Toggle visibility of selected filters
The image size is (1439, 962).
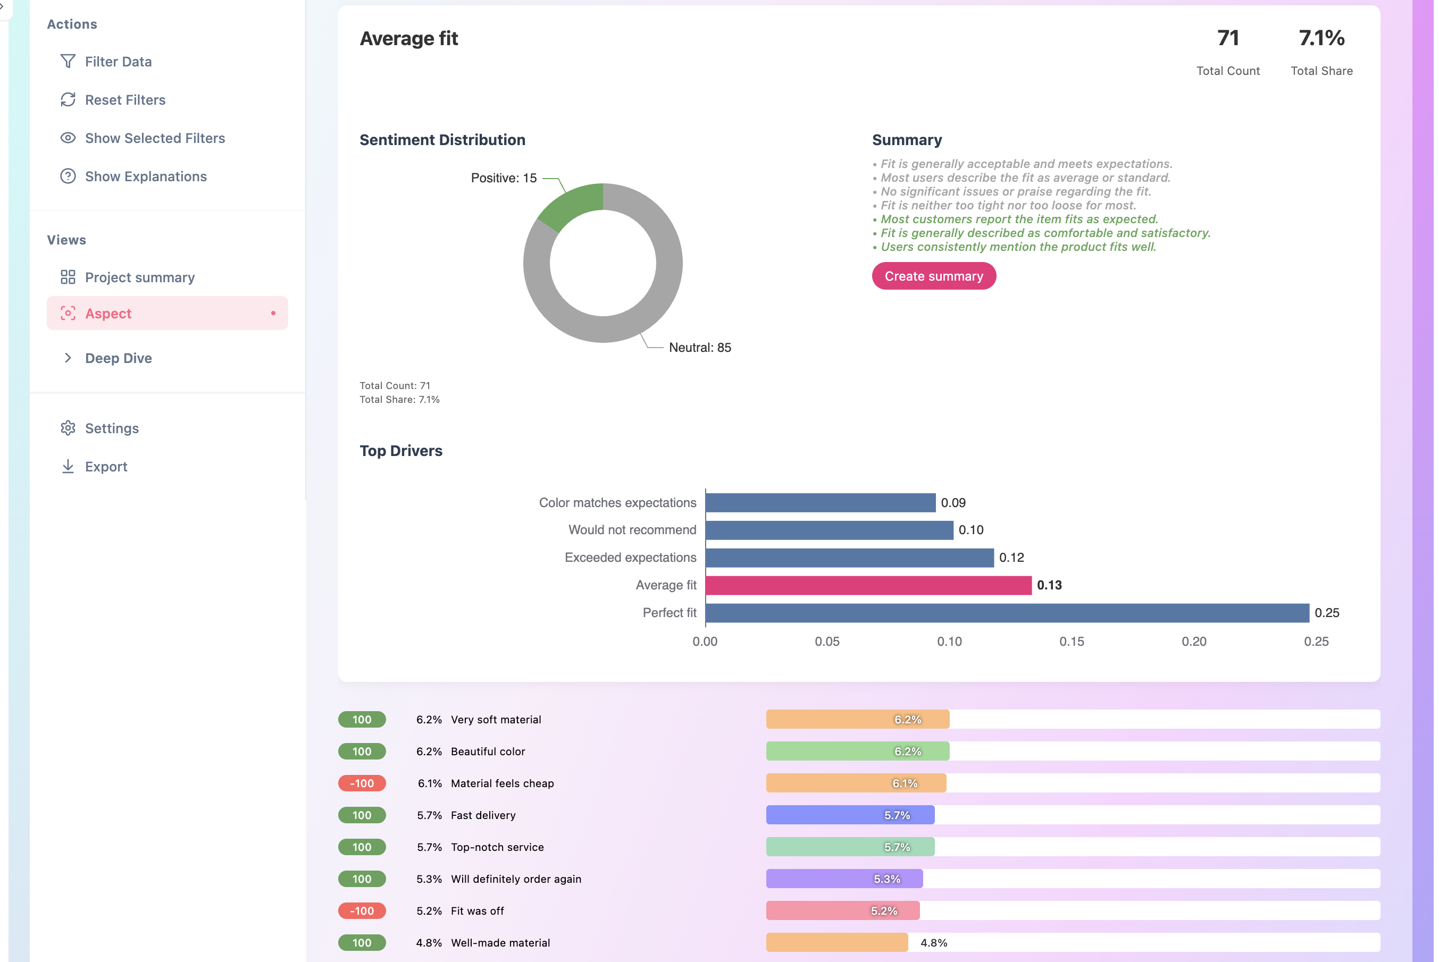(155, 138)
